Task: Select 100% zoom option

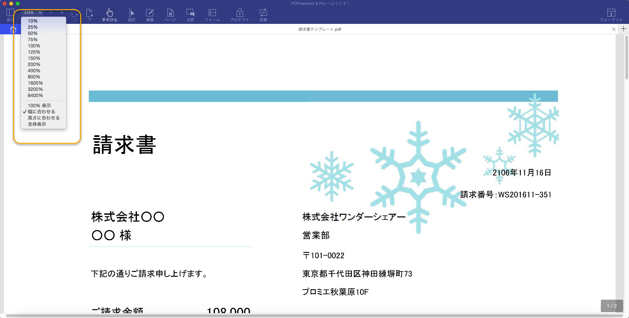Action: point(44,46)
